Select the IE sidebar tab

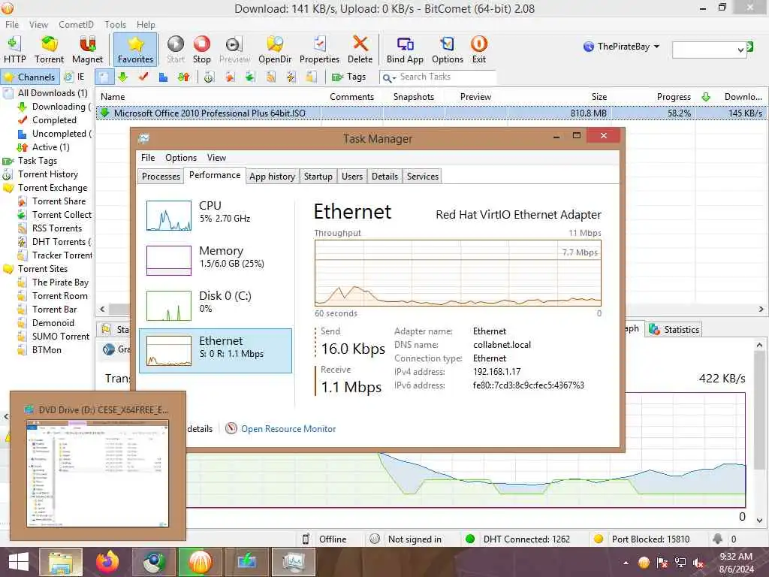click(74, 77)
